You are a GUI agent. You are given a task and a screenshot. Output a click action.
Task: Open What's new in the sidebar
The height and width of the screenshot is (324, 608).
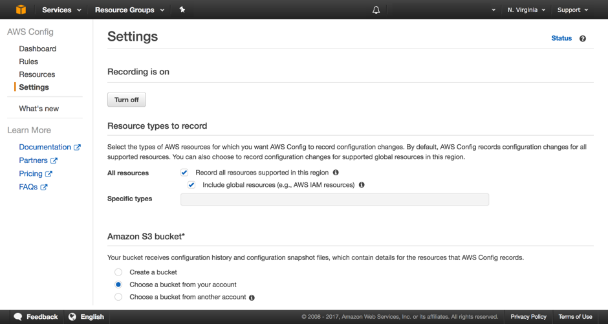pos(39,109)
